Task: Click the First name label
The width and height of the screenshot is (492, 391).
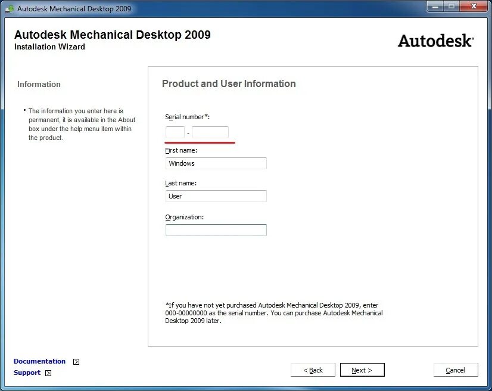Action: tap(181, 150)
